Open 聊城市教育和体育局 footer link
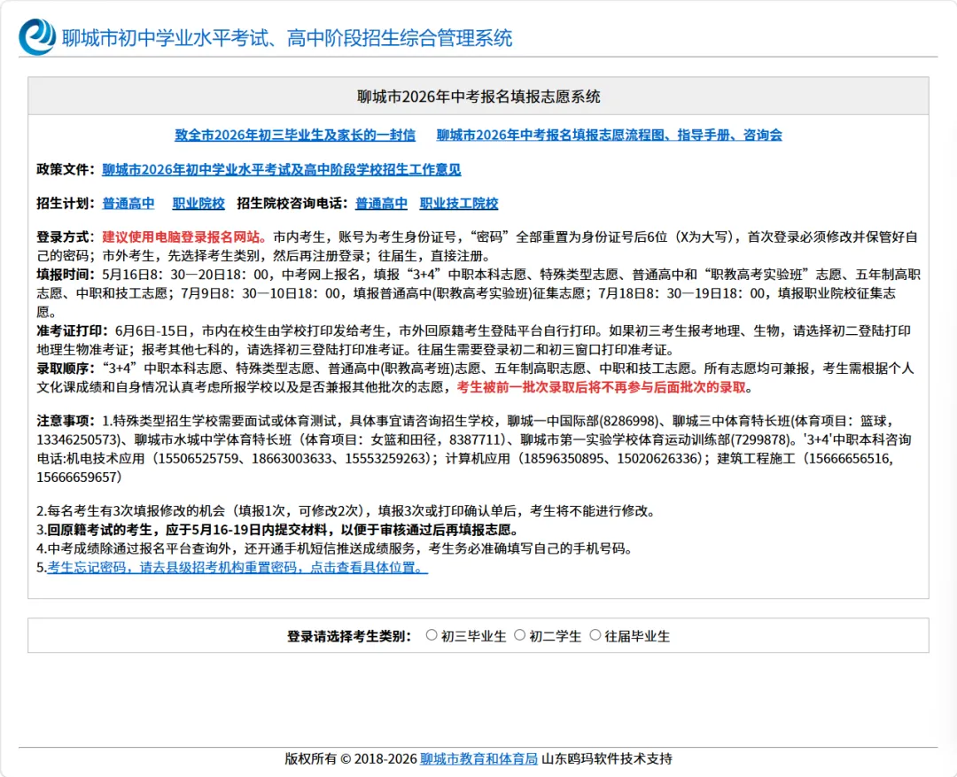The image size is (957, 777). point(478,758)
